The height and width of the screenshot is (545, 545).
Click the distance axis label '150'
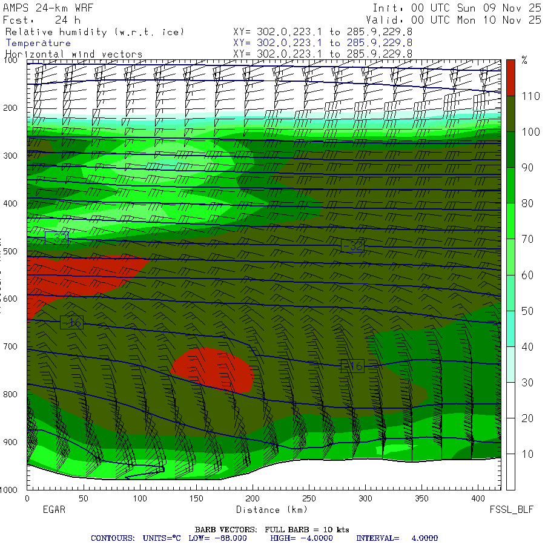(x=196, y=498)
